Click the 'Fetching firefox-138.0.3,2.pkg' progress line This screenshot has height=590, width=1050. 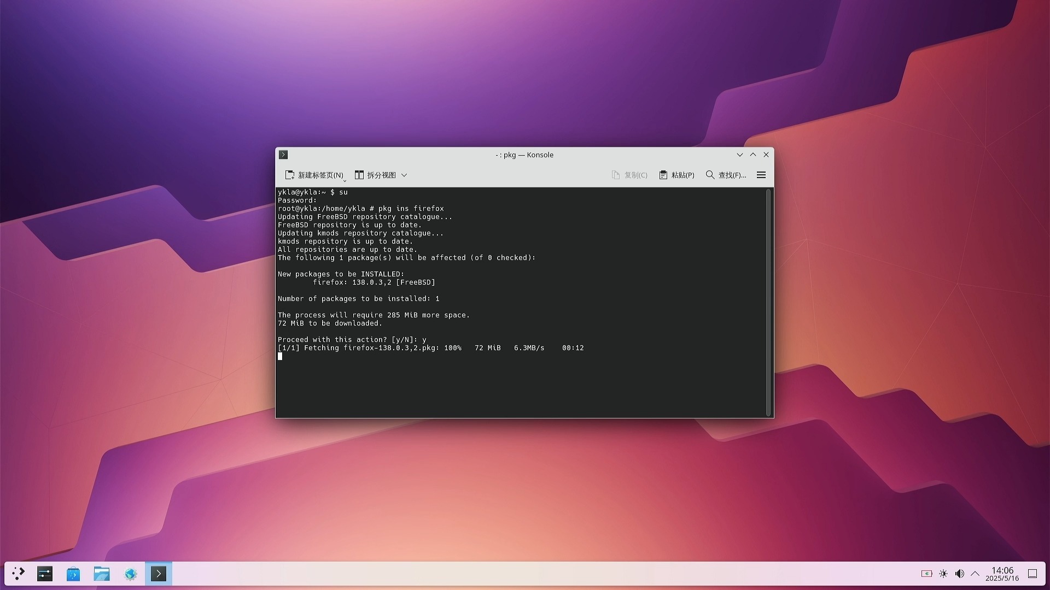coord(430,347)
